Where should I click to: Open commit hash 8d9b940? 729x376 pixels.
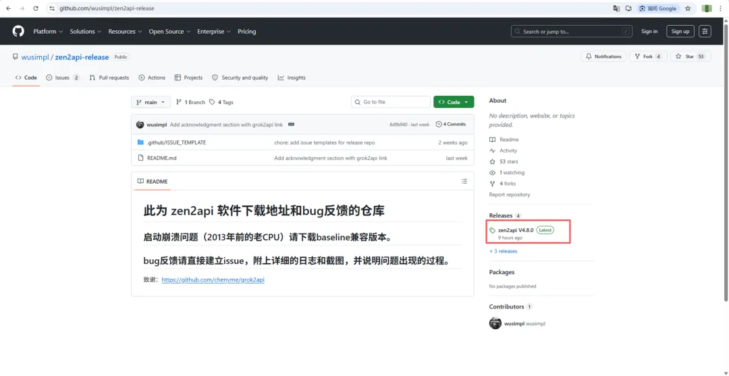click(398, 125)
